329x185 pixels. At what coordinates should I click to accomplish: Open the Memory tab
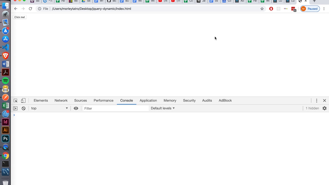point(170,100)
